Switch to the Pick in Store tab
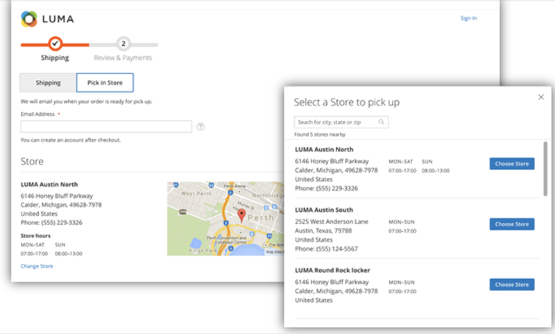 point(105,83)
